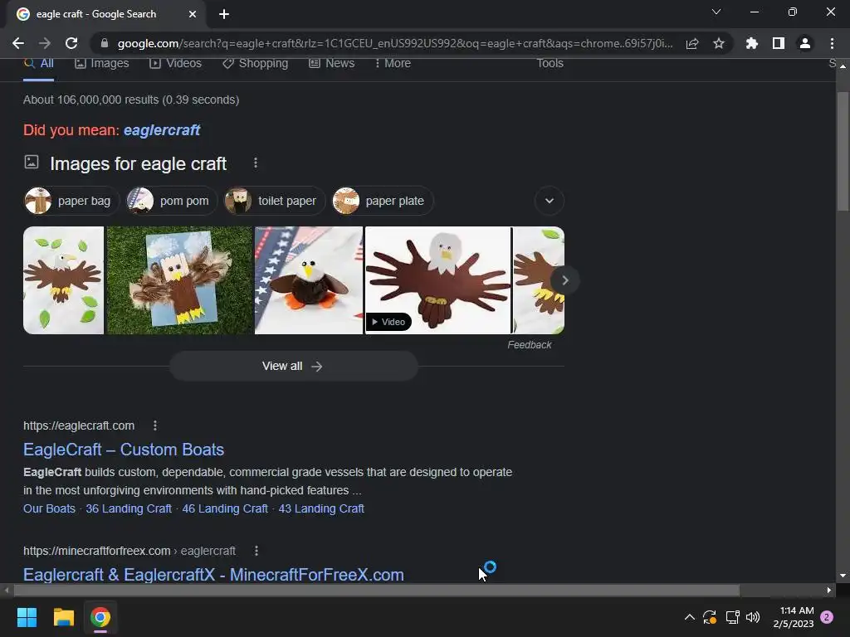The width and height of the screenshot is (850, 637).
Task: Switch to the Images search tab
Action: [x=102, y=63]
